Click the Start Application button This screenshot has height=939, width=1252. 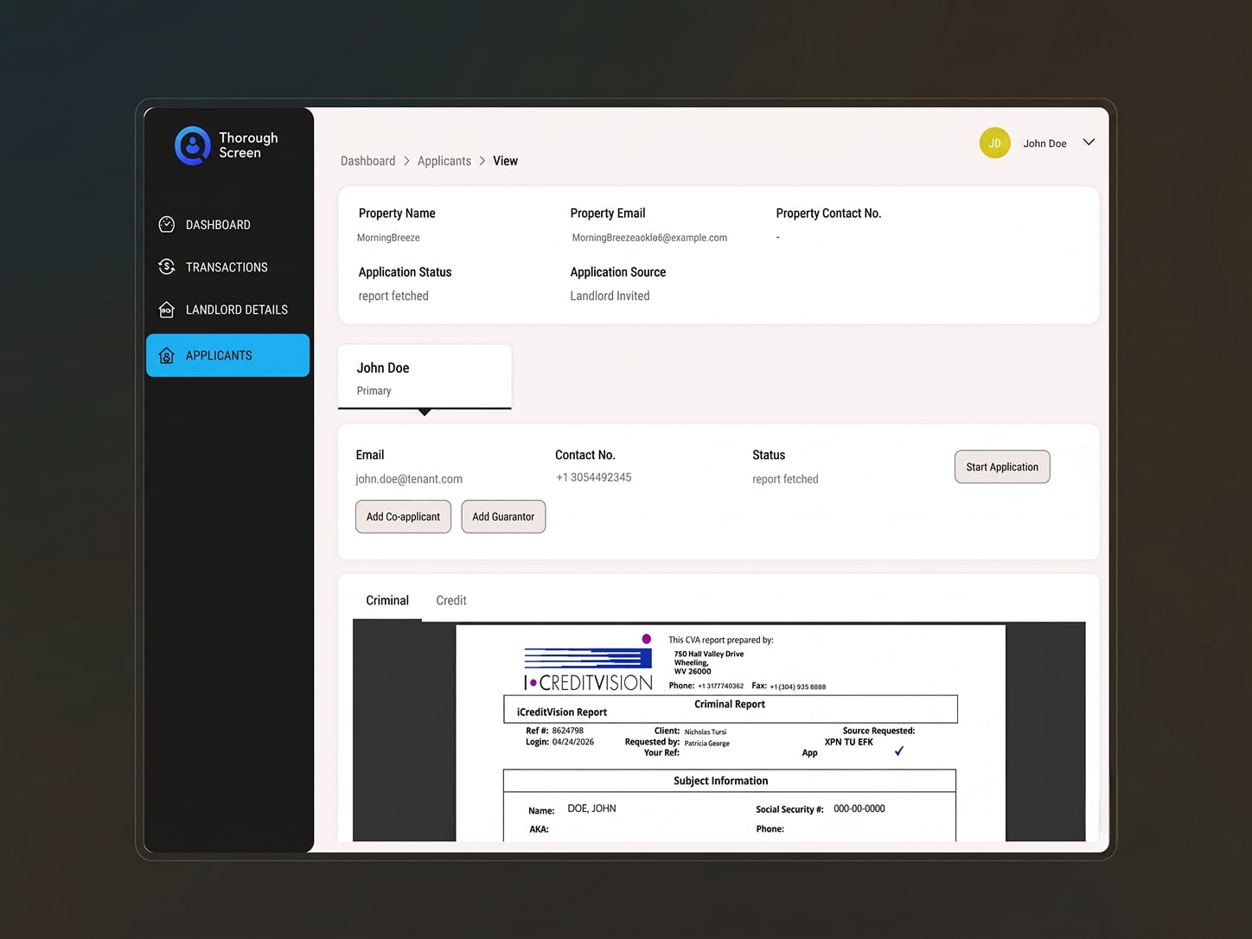tap(1002, 467)
